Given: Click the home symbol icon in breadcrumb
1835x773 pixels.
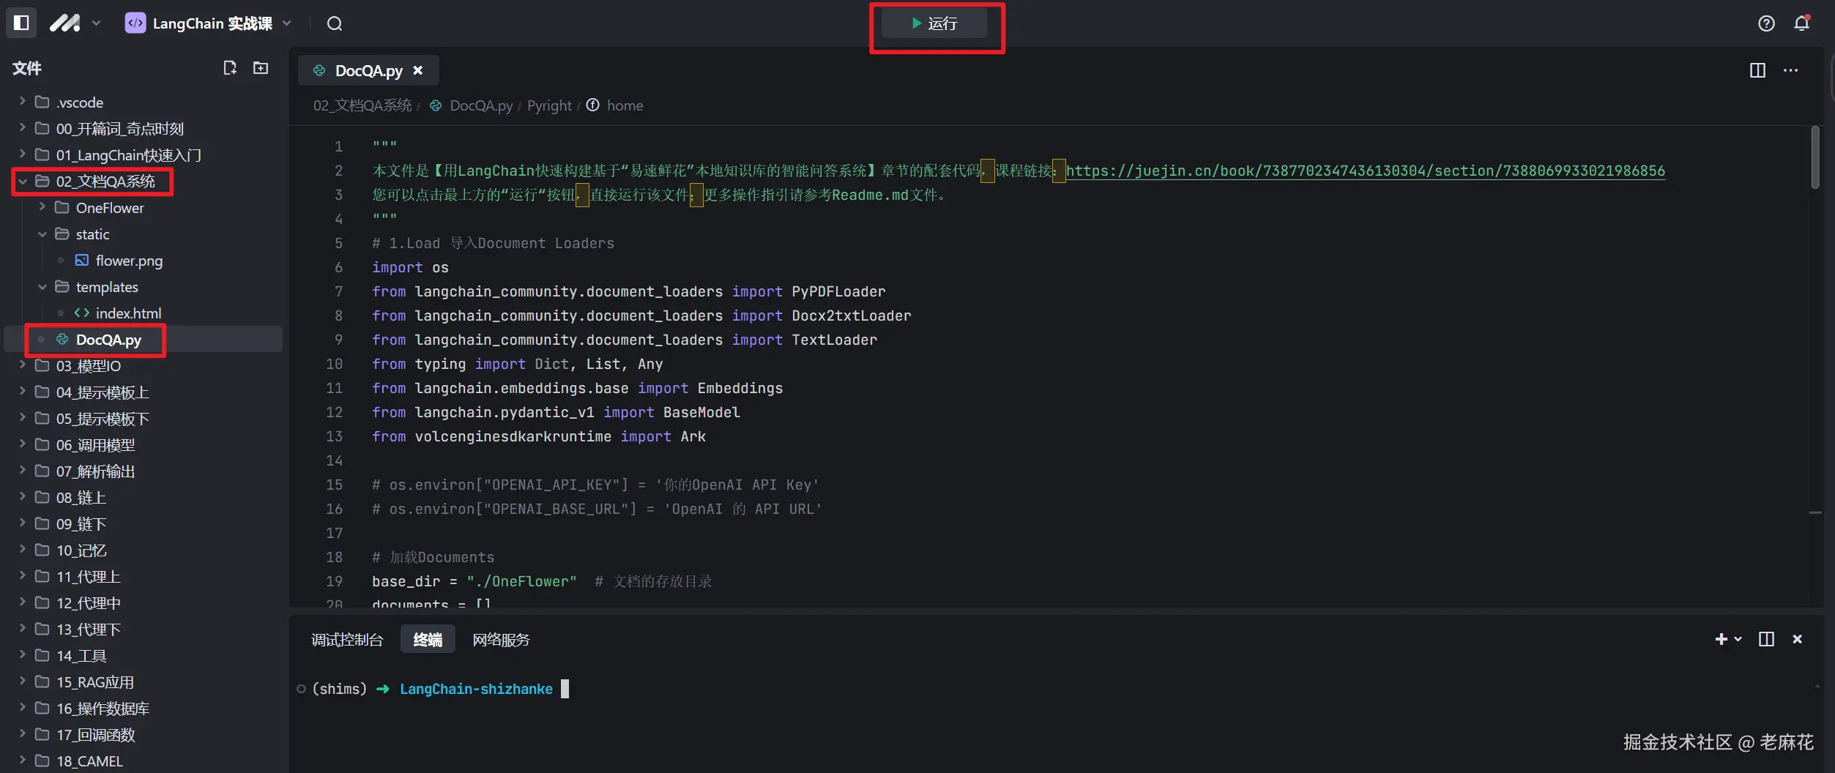Looking at the screenshot, I should coord(593,105).
